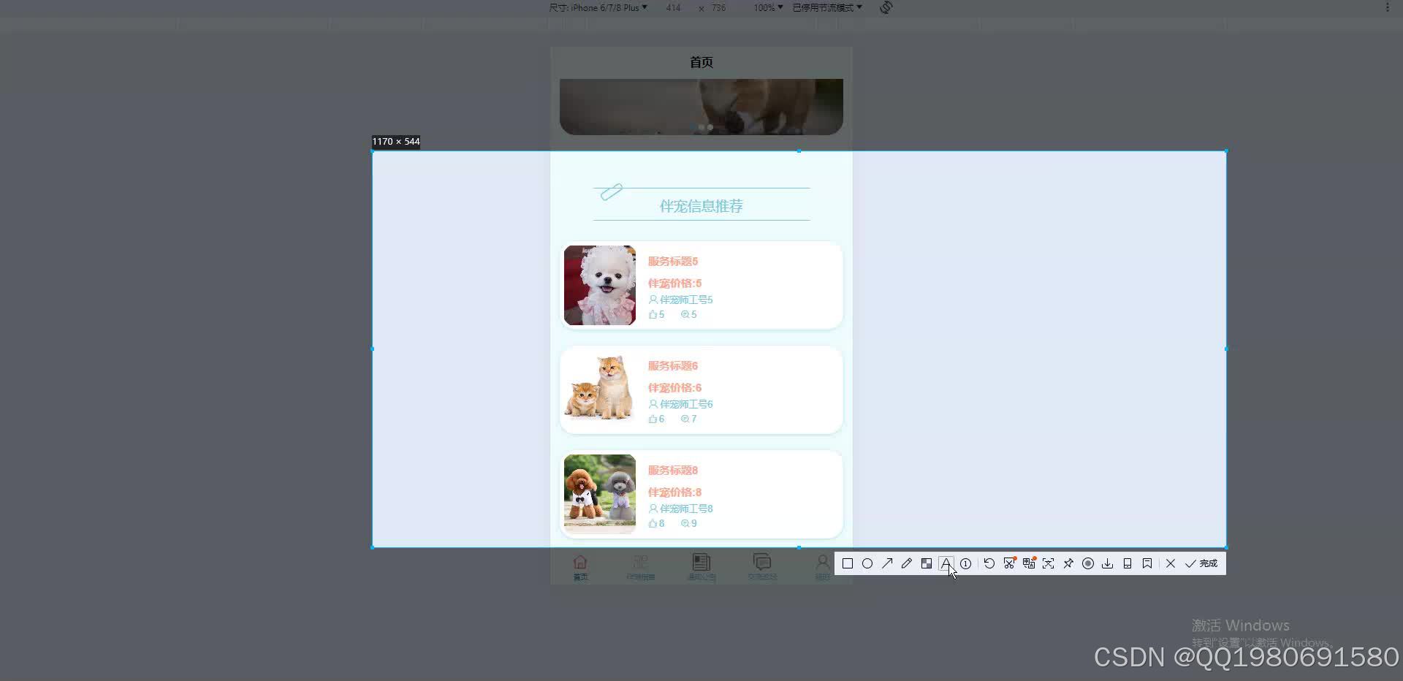Click the thumbs-up icon on 服务标题8 card
The image size is (1403, 681).
(x=653, y=524)
